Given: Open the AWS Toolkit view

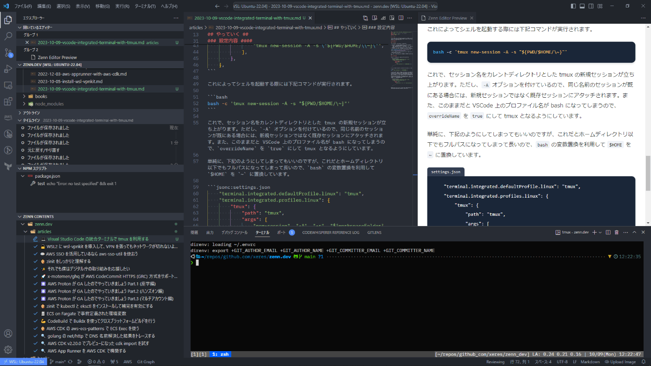Looking at the screenshot, I should [x=8, y=117].
